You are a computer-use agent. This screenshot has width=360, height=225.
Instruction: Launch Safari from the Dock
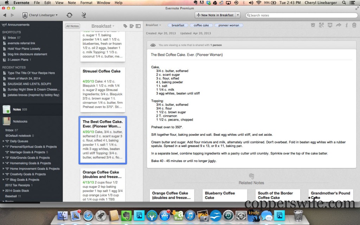coord(88,216)
